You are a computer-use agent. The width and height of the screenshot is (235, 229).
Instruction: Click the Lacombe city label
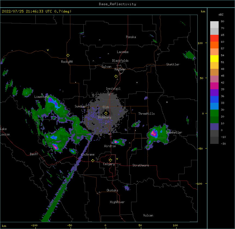[123, 52]
